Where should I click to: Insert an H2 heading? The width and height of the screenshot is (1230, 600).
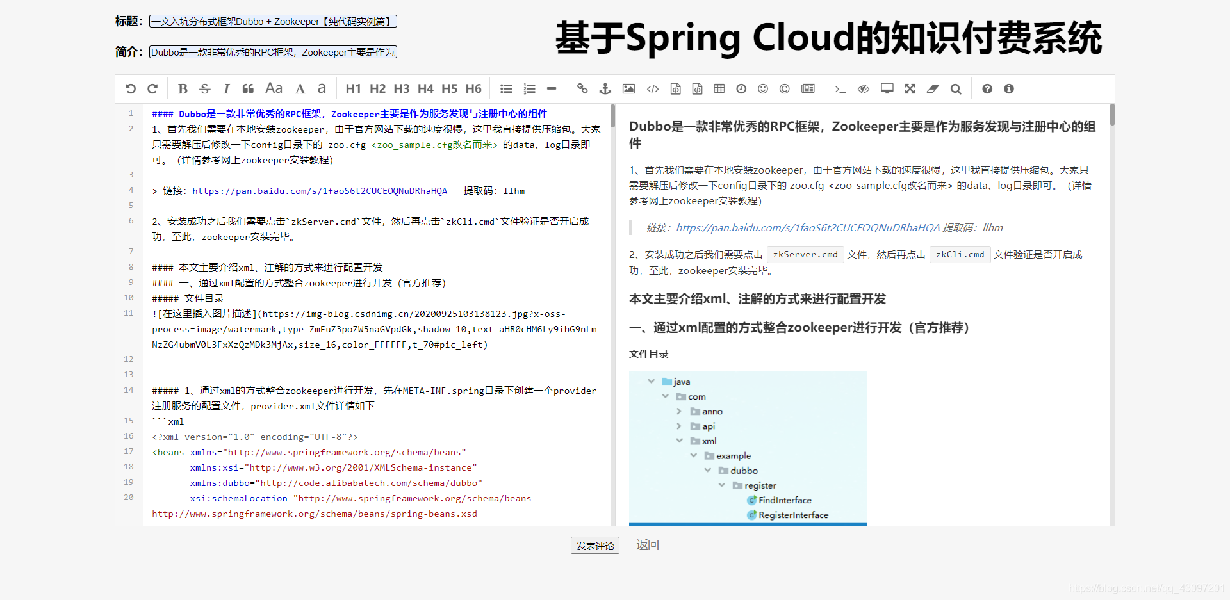(377, 89)
